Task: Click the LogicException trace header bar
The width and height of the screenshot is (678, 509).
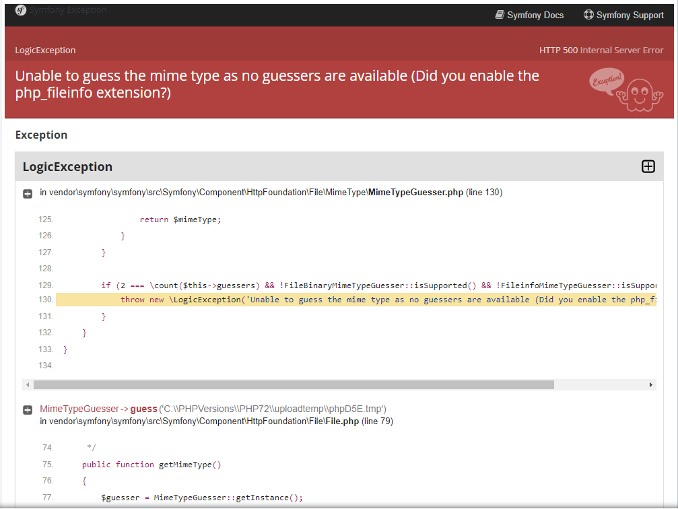Action: pyautogui.click(x=339, y=166)
